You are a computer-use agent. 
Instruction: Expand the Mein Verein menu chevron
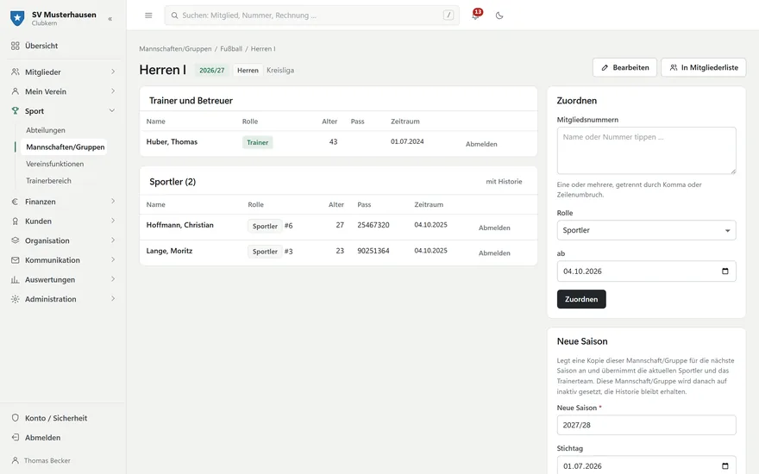click(x=113, y=91)
